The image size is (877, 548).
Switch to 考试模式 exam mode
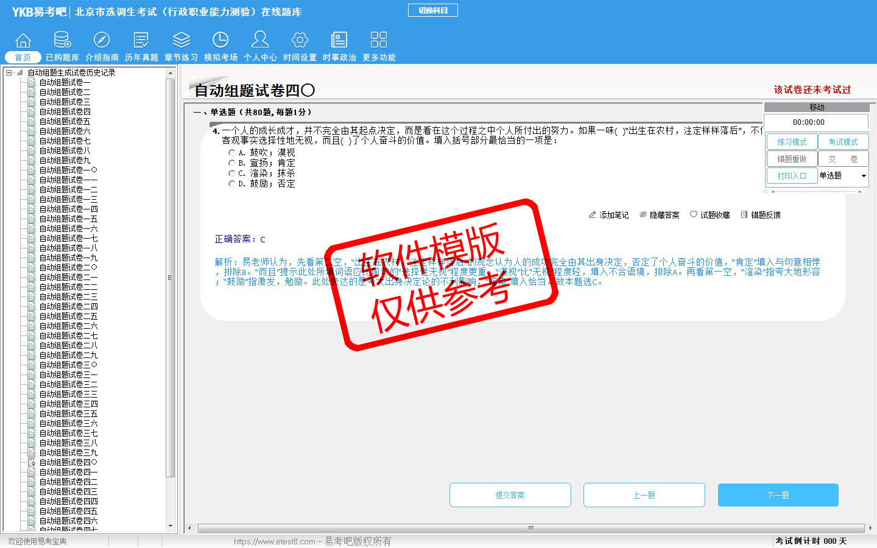[x=843, y=142]
